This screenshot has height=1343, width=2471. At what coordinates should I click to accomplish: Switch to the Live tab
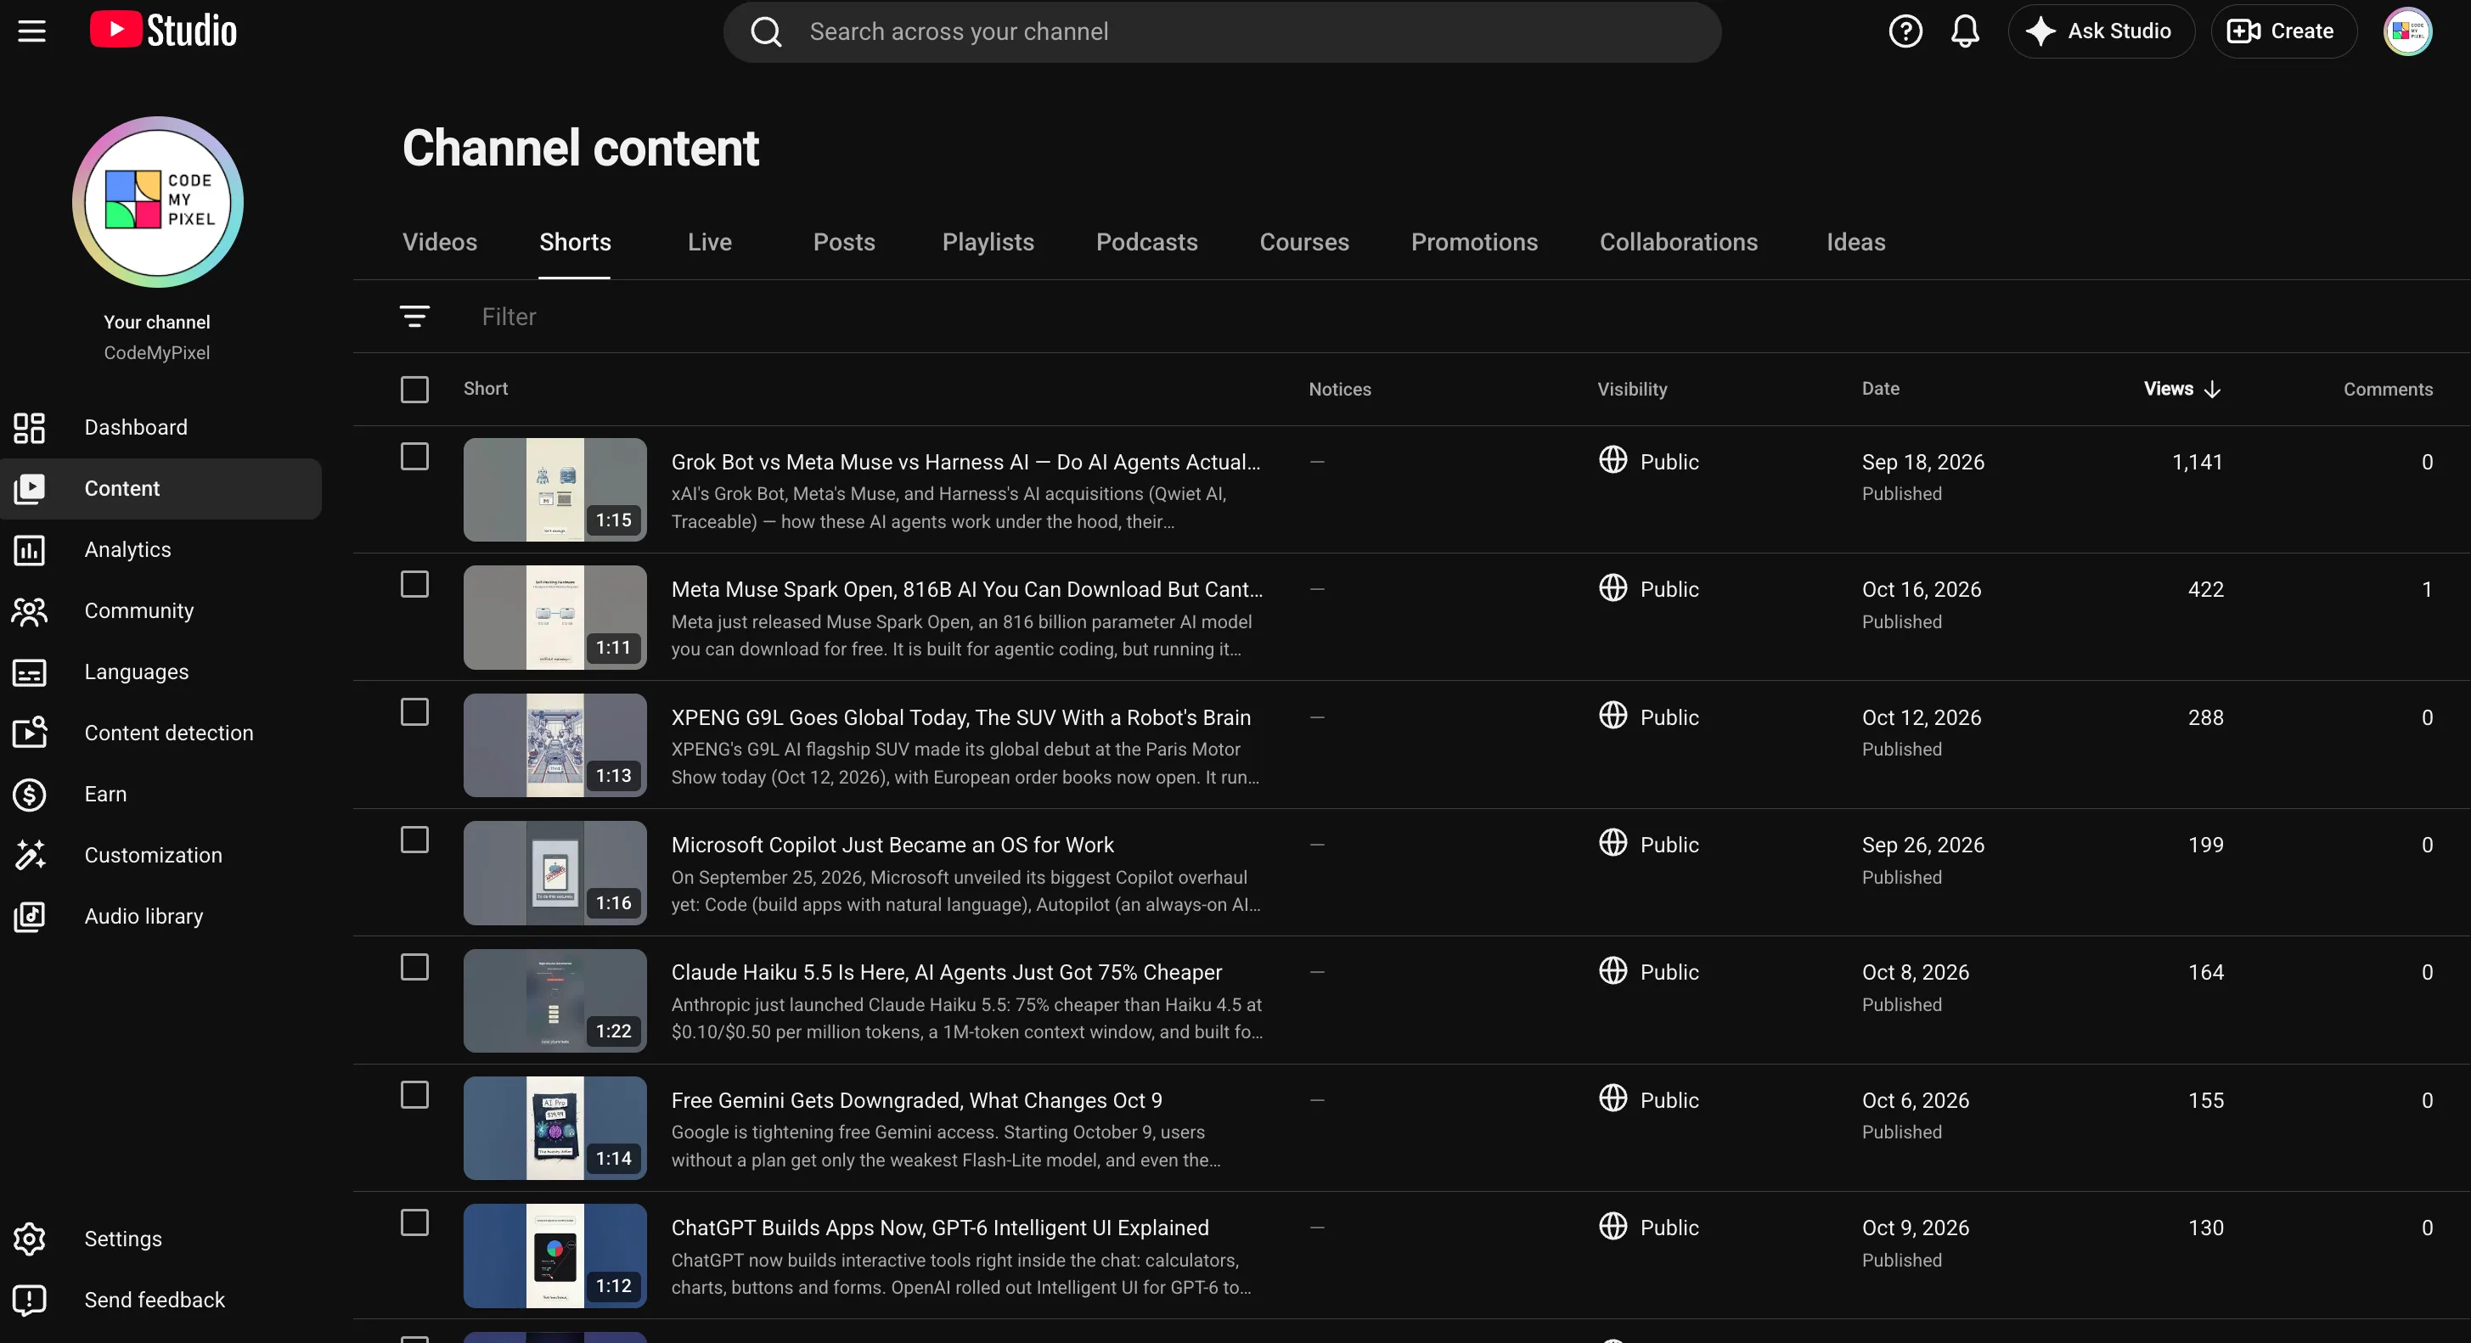coord(709,242)
